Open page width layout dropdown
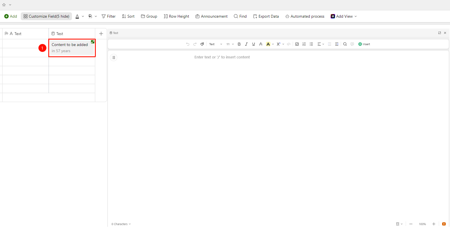450x231 pixels. pos(399,224)
